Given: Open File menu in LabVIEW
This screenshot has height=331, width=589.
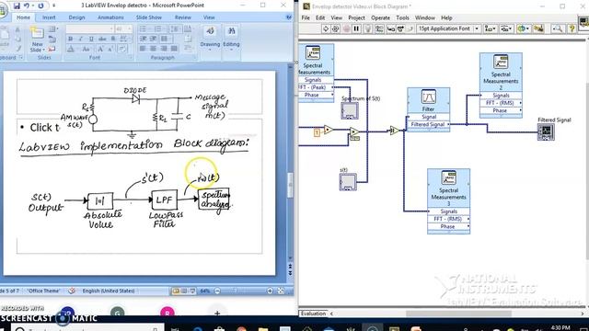Looking at the screenshot, I should pos(306,17).
